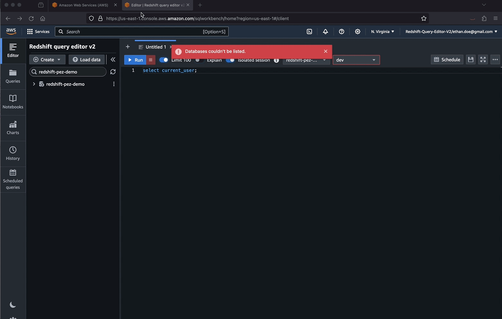Open a new browser tab

pyautogui.click(x=200, y=5)
